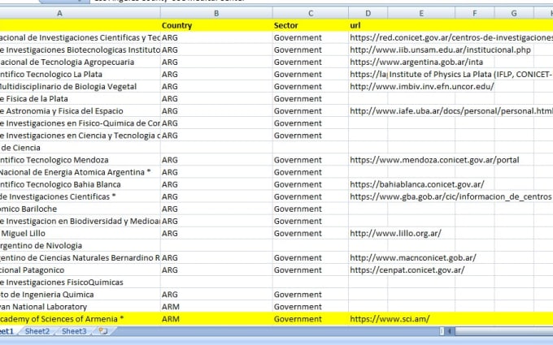This screenshot has width=553, height=345.
Task: Select 'rgentino de Nivologia' cell
Action: click(80, 245)
